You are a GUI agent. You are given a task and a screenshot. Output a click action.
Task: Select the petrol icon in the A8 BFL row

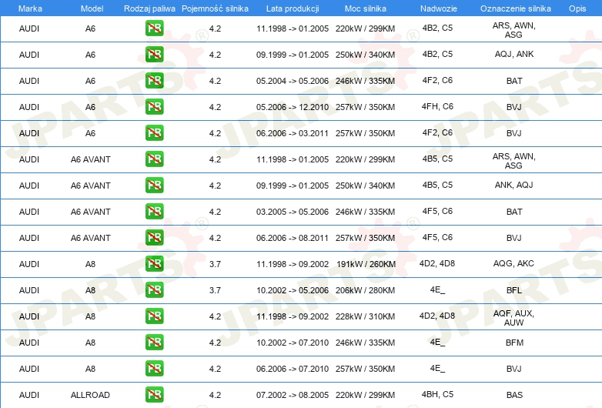[x=154, y=290]
